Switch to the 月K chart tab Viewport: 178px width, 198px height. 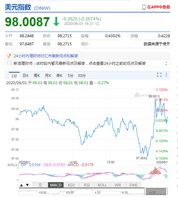(x=48, y=76)
